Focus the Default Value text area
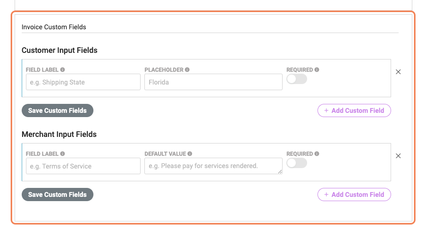Image resolution: width=426 pixels, height=237 pixels. [x=213, y=166]
